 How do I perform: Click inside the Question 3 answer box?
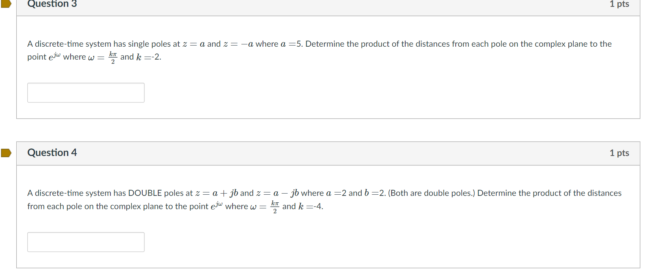pyautogui.click(x=85, y=92)
